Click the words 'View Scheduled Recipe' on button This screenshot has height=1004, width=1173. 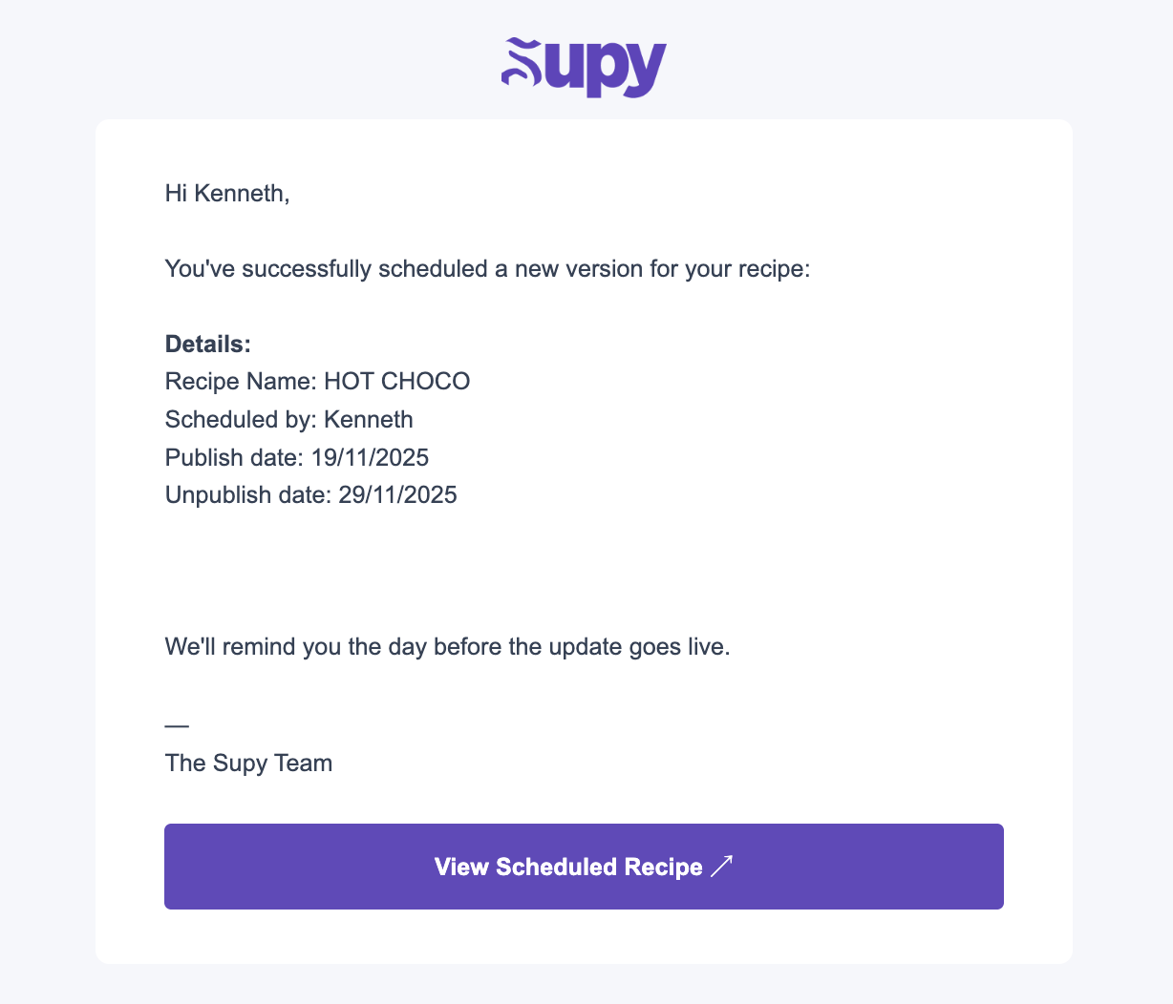568,867
